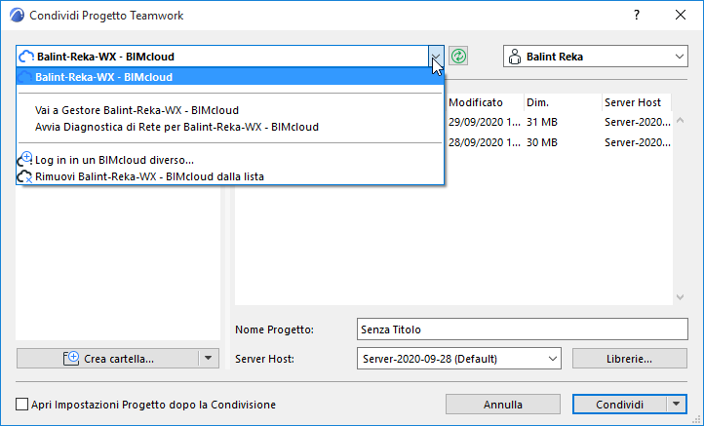Open the Server Host combo box
Screen dimensions: 704x426
(x=459, y=359)
